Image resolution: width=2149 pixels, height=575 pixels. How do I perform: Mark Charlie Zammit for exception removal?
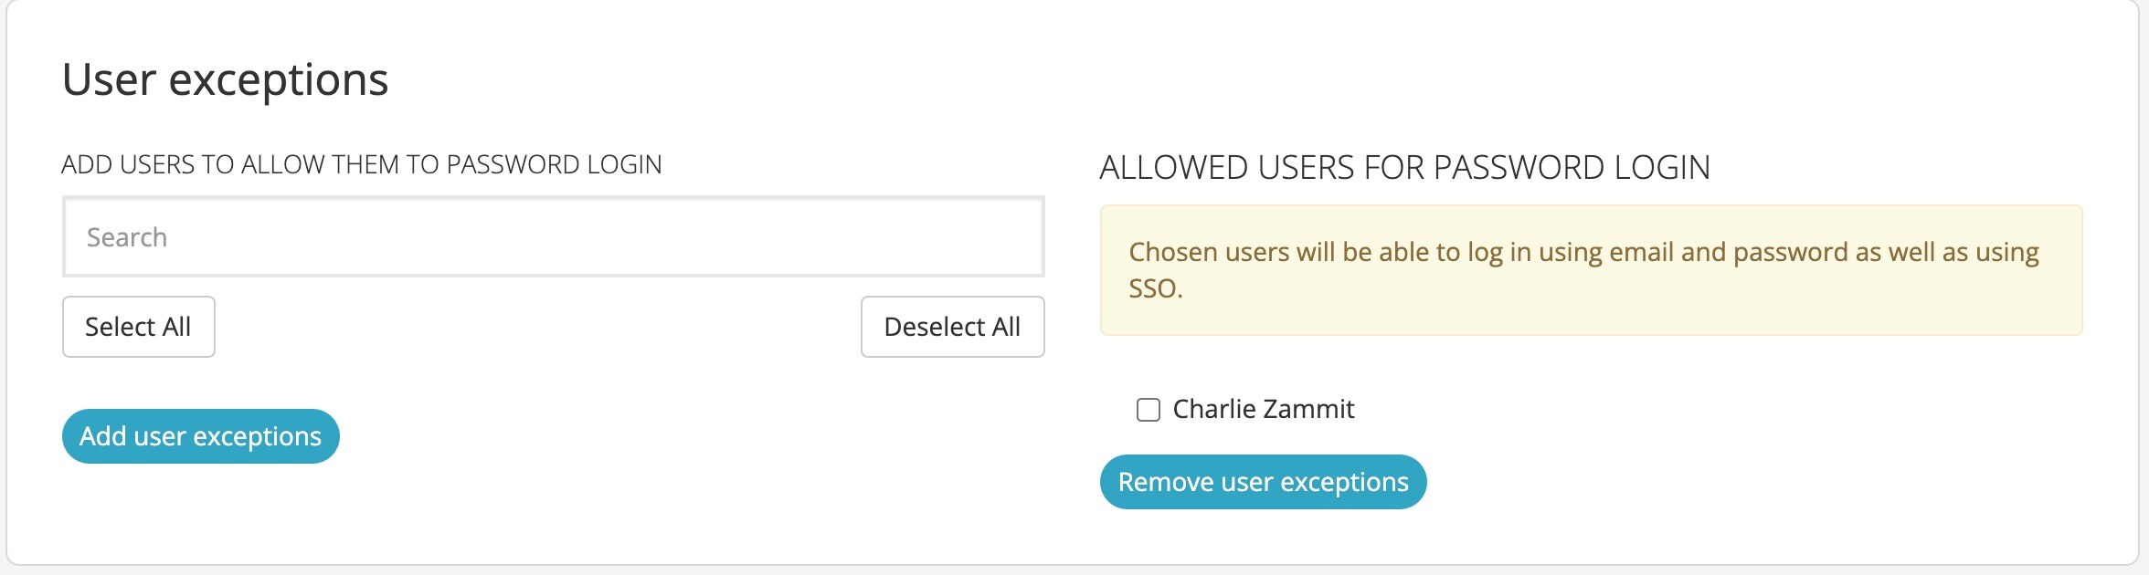pyautogui.click(x=1149, y=410)
